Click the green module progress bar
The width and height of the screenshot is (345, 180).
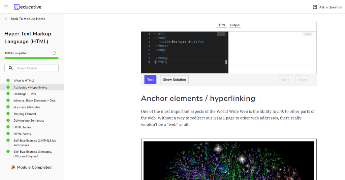(x=31, y=58)
